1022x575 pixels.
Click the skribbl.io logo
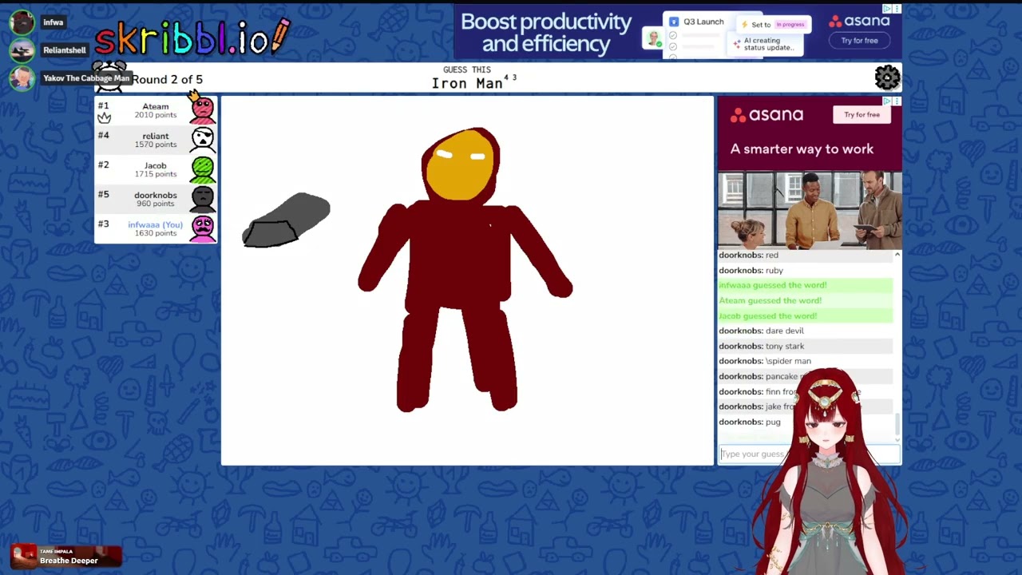[x=192, y=37]
